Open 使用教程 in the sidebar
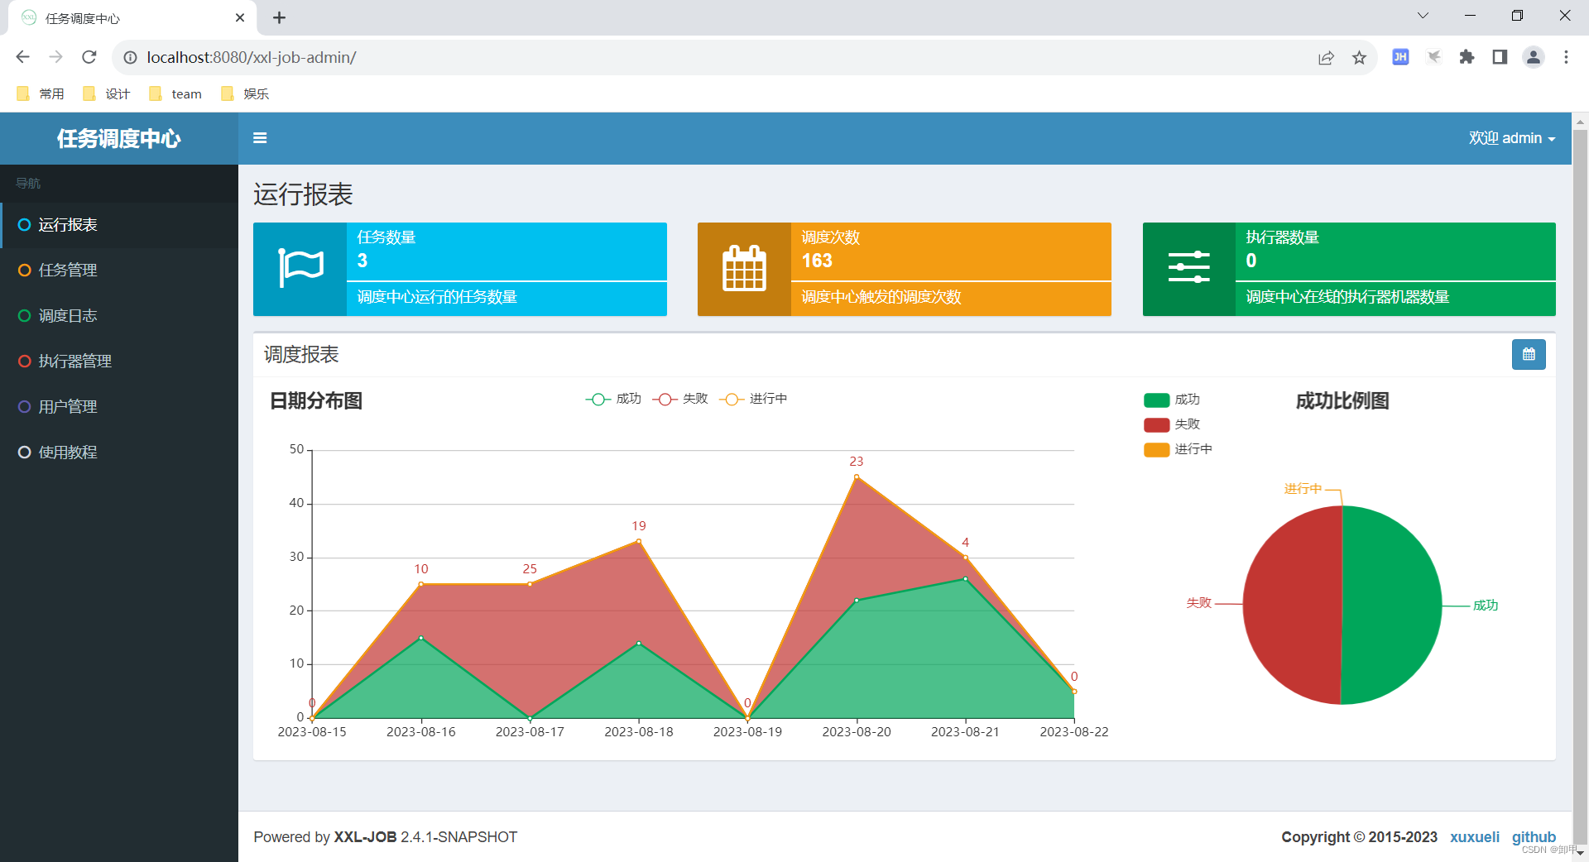The height and width of the screenshot is (862, 1589). [x=119, y=453]
